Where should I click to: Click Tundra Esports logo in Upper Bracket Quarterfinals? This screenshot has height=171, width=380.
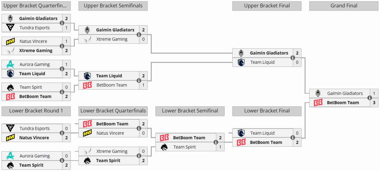tap(10, 28)
